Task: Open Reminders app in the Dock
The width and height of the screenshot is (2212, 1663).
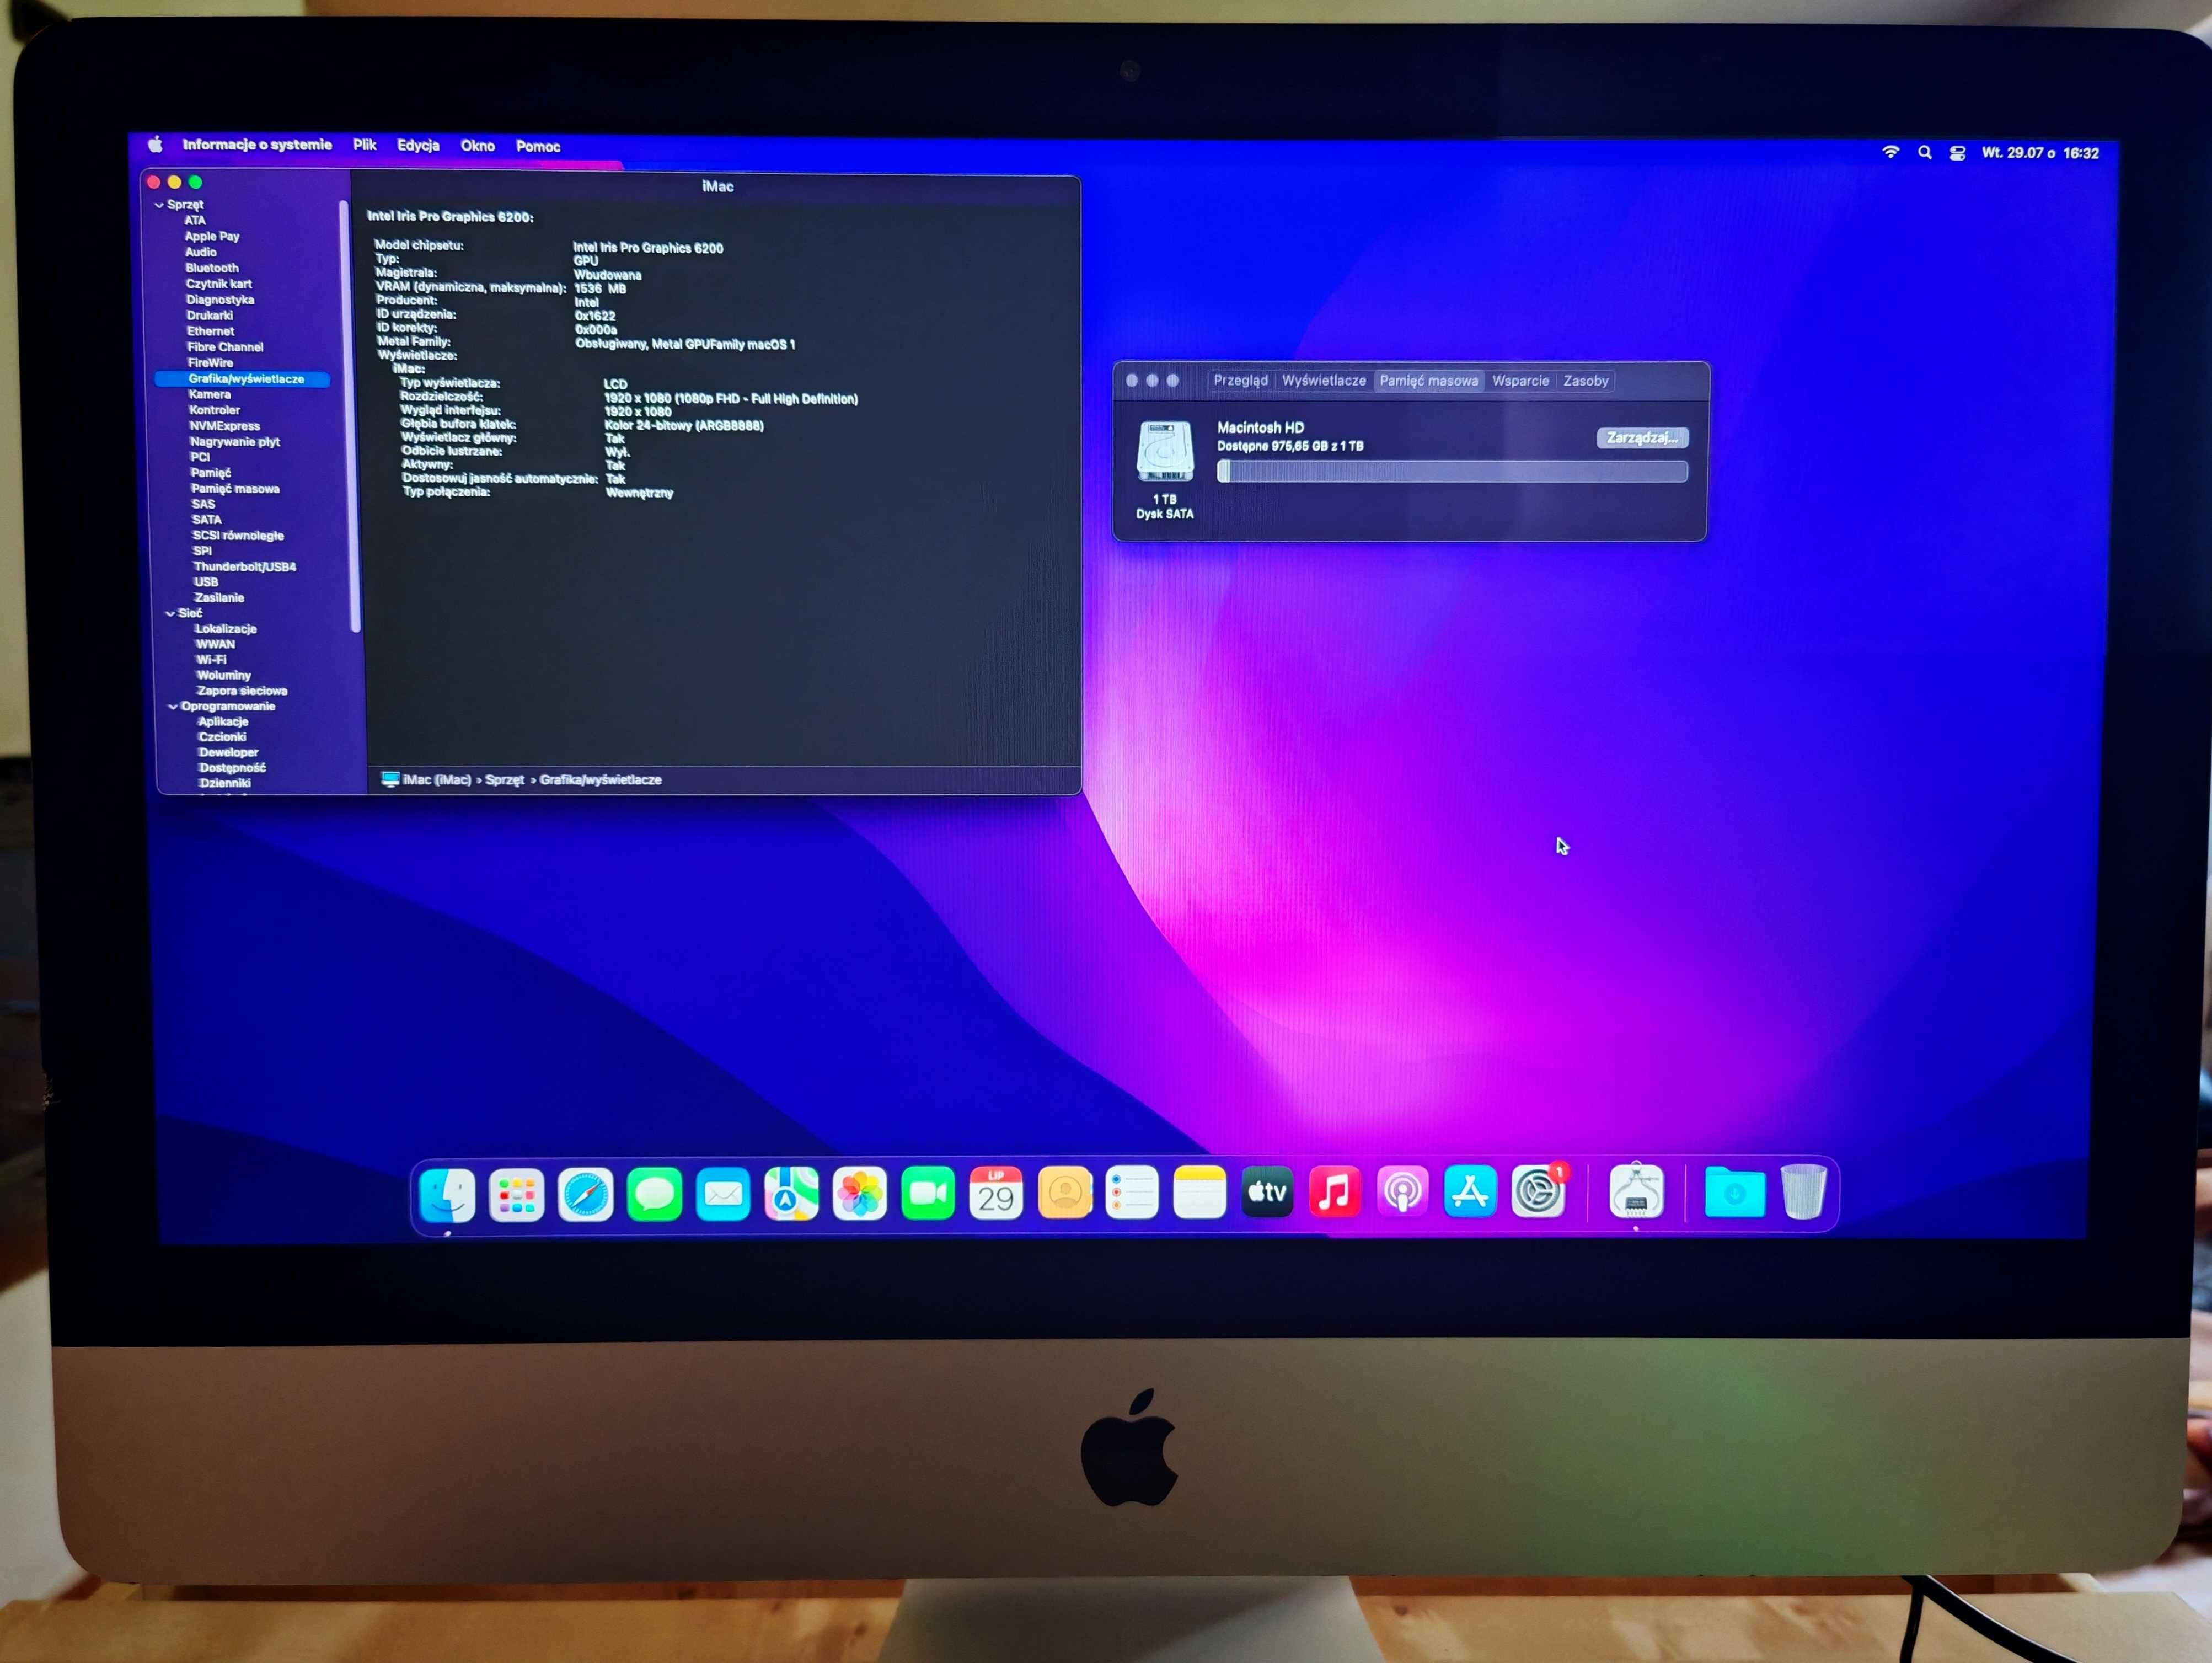Action: [x=1132, y=1193]
